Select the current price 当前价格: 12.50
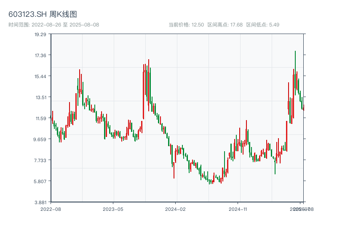The width and height of the screenshot is (337, 252). (186, 25)
